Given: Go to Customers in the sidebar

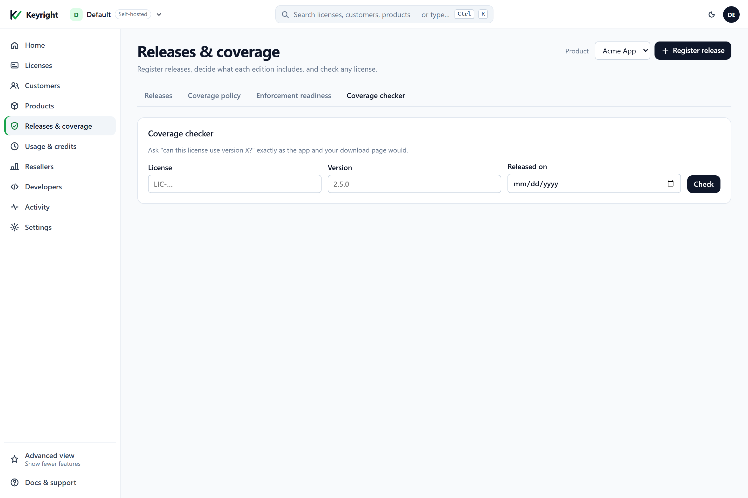Looking at the screenshot, I should (x=60, y=86).
